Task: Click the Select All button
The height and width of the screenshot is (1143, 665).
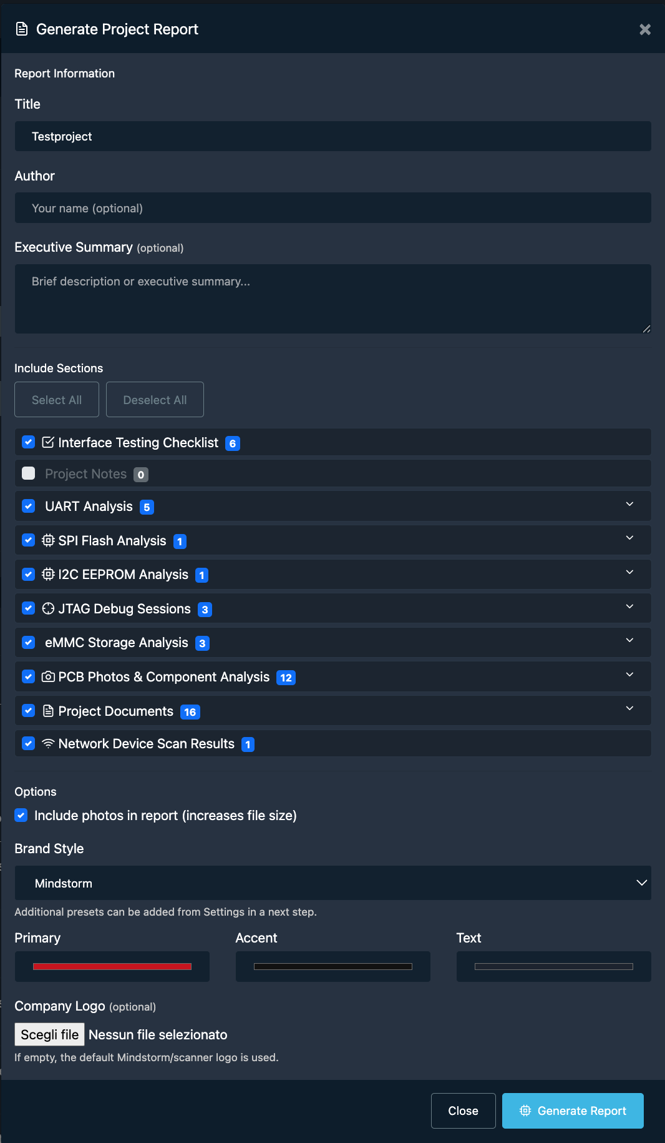Action: [56, 399]
